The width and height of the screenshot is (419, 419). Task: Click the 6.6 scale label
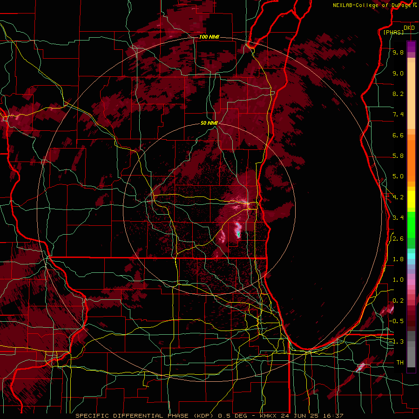pyautogui.click(x=398, y=135)
